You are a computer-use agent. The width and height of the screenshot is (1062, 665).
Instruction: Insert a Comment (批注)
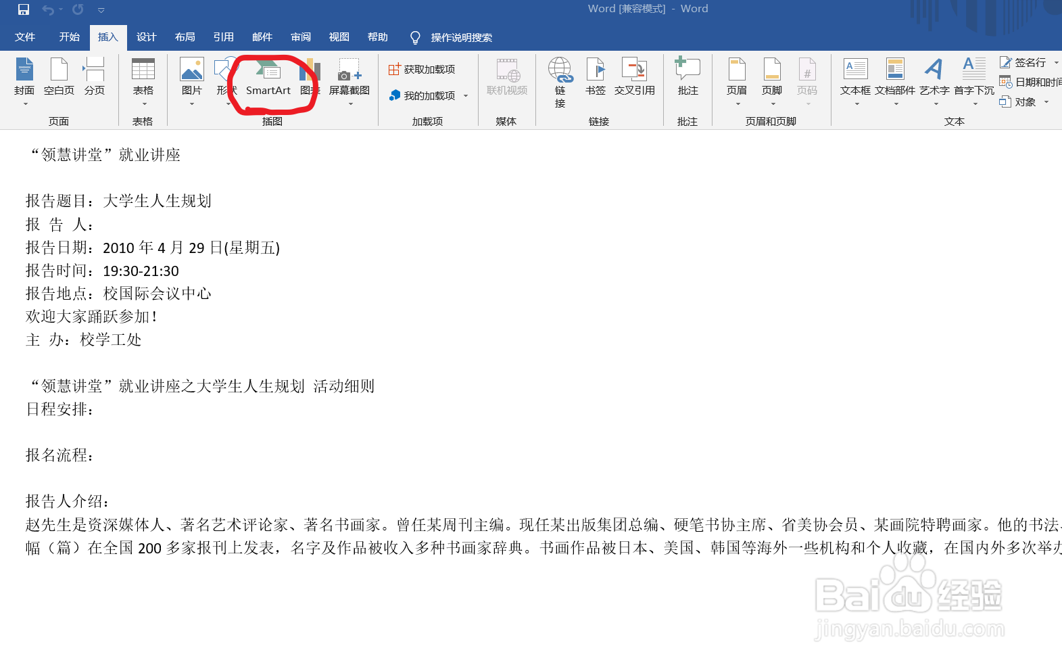[x=688, y=77]
